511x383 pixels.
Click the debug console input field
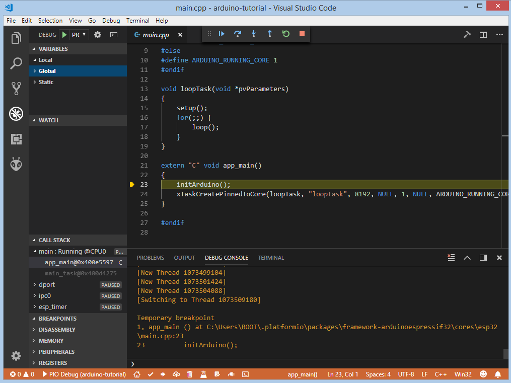(317, 364)
